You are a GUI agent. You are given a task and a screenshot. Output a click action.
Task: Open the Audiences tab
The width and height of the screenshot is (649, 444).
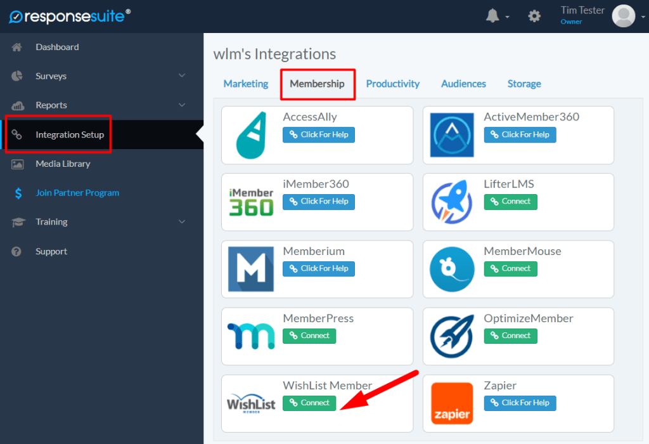[463, 84]
